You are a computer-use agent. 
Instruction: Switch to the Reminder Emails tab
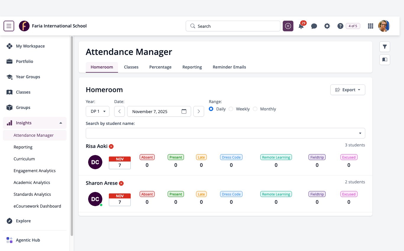click(x=229, y=67)
